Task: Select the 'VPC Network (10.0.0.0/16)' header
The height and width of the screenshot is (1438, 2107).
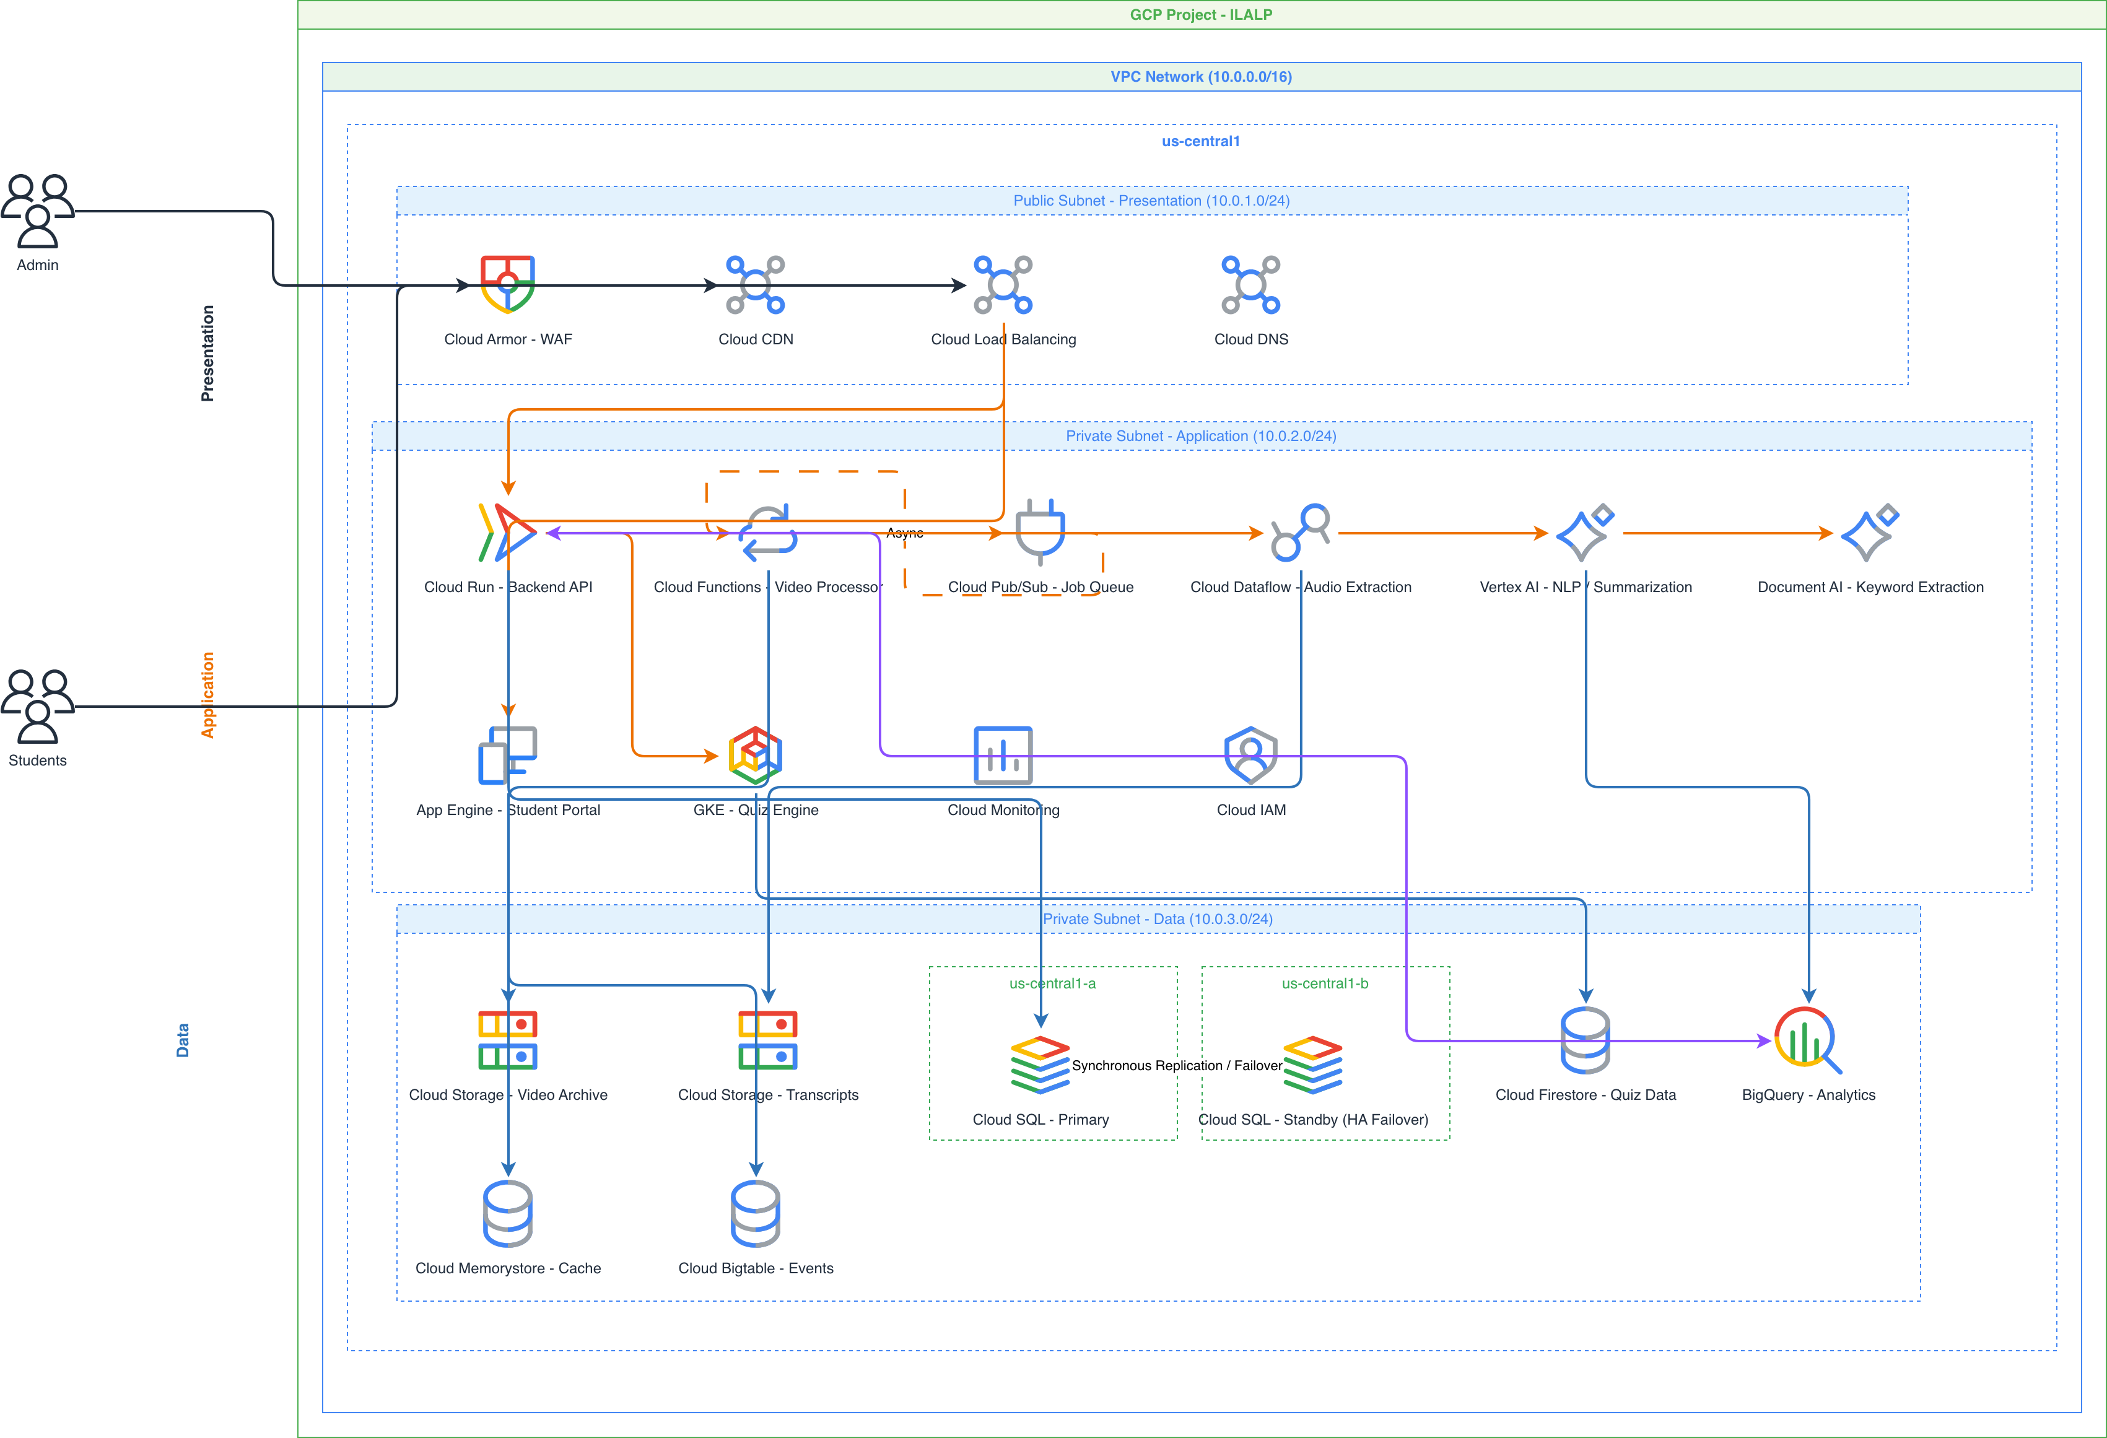Action: tap(1202, 77)
